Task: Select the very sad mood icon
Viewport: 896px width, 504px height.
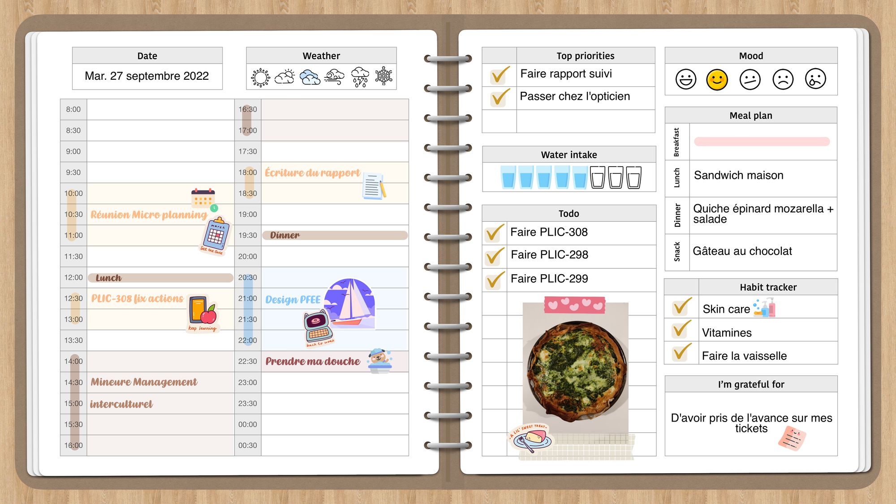Action: tap(815, 78)
